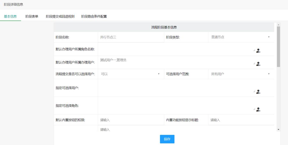This screenshot has width=288, height=145.
Task: Open 流程提交是否可以选择用户 dropdown
Action: 130,74
